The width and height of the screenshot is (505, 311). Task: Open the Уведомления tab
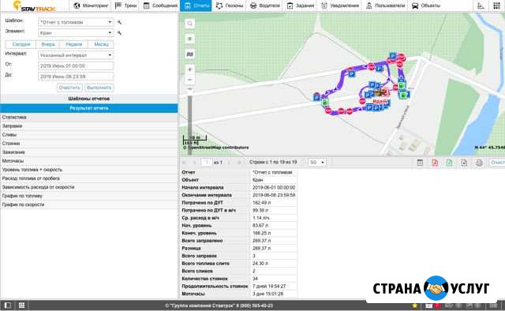pyautogui.click(x=340, y=6)
